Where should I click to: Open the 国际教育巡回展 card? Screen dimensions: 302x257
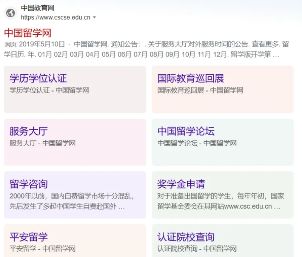(190, 78)
